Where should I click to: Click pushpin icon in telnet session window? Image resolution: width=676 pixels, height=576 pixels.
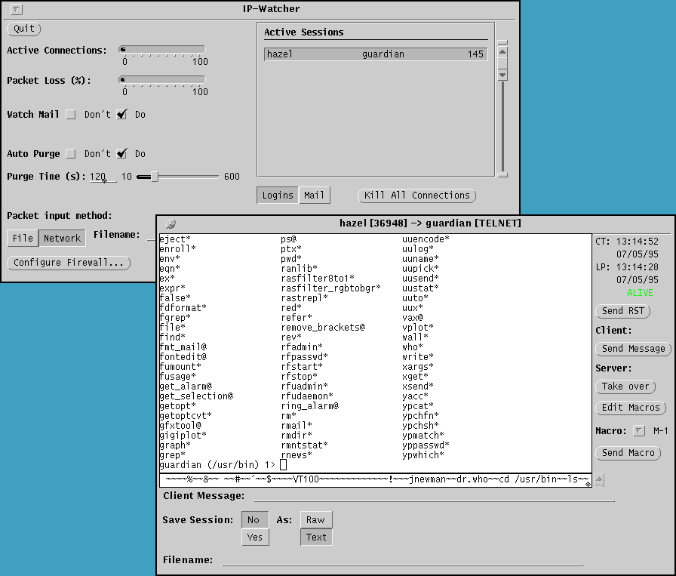[171, 223]
